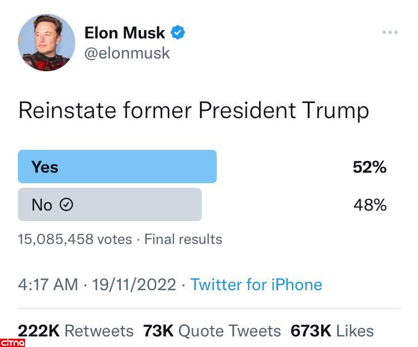Open the profile avatar picture
Image resolution: width=418 pixels, height=347 pixels.
(46, 43)
